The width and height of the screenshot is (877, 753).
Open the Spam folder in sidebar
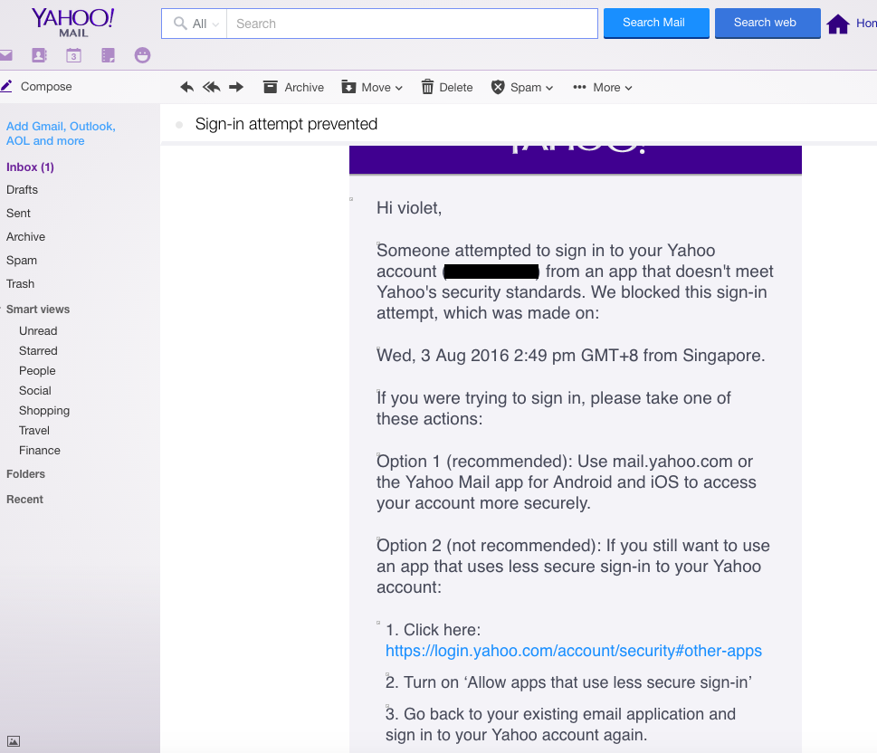[x=22, y=260]
